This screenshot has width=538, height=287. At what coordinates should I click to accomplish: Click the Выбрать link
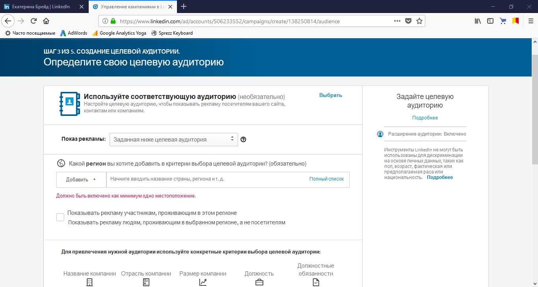[331, 95]
